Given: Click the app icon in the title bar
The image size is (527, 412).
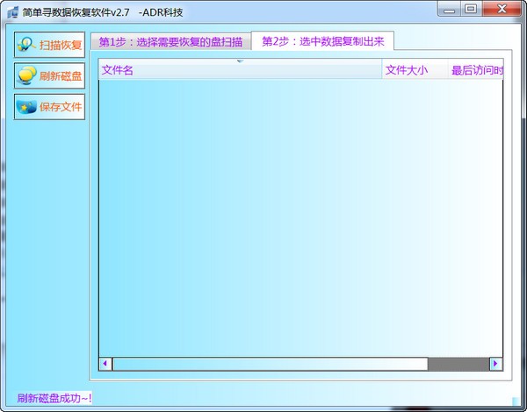Looking at the screenshot, I should 11,10.
